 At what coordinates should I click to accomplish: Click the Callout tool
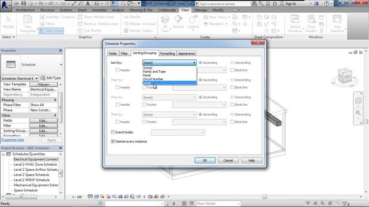coord(194,22)
